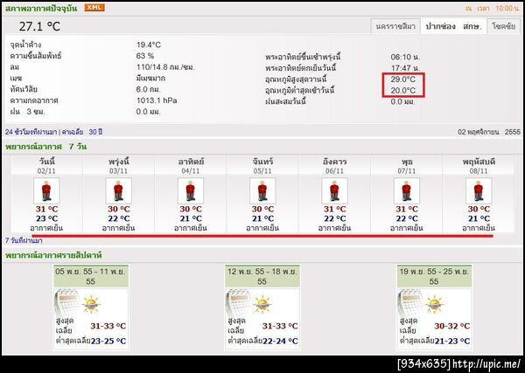The height and width of the screenshot is (373, 525).
Task: Click the สภาพอากาศปัจจุบัน heading
Action: coord(41,9)
